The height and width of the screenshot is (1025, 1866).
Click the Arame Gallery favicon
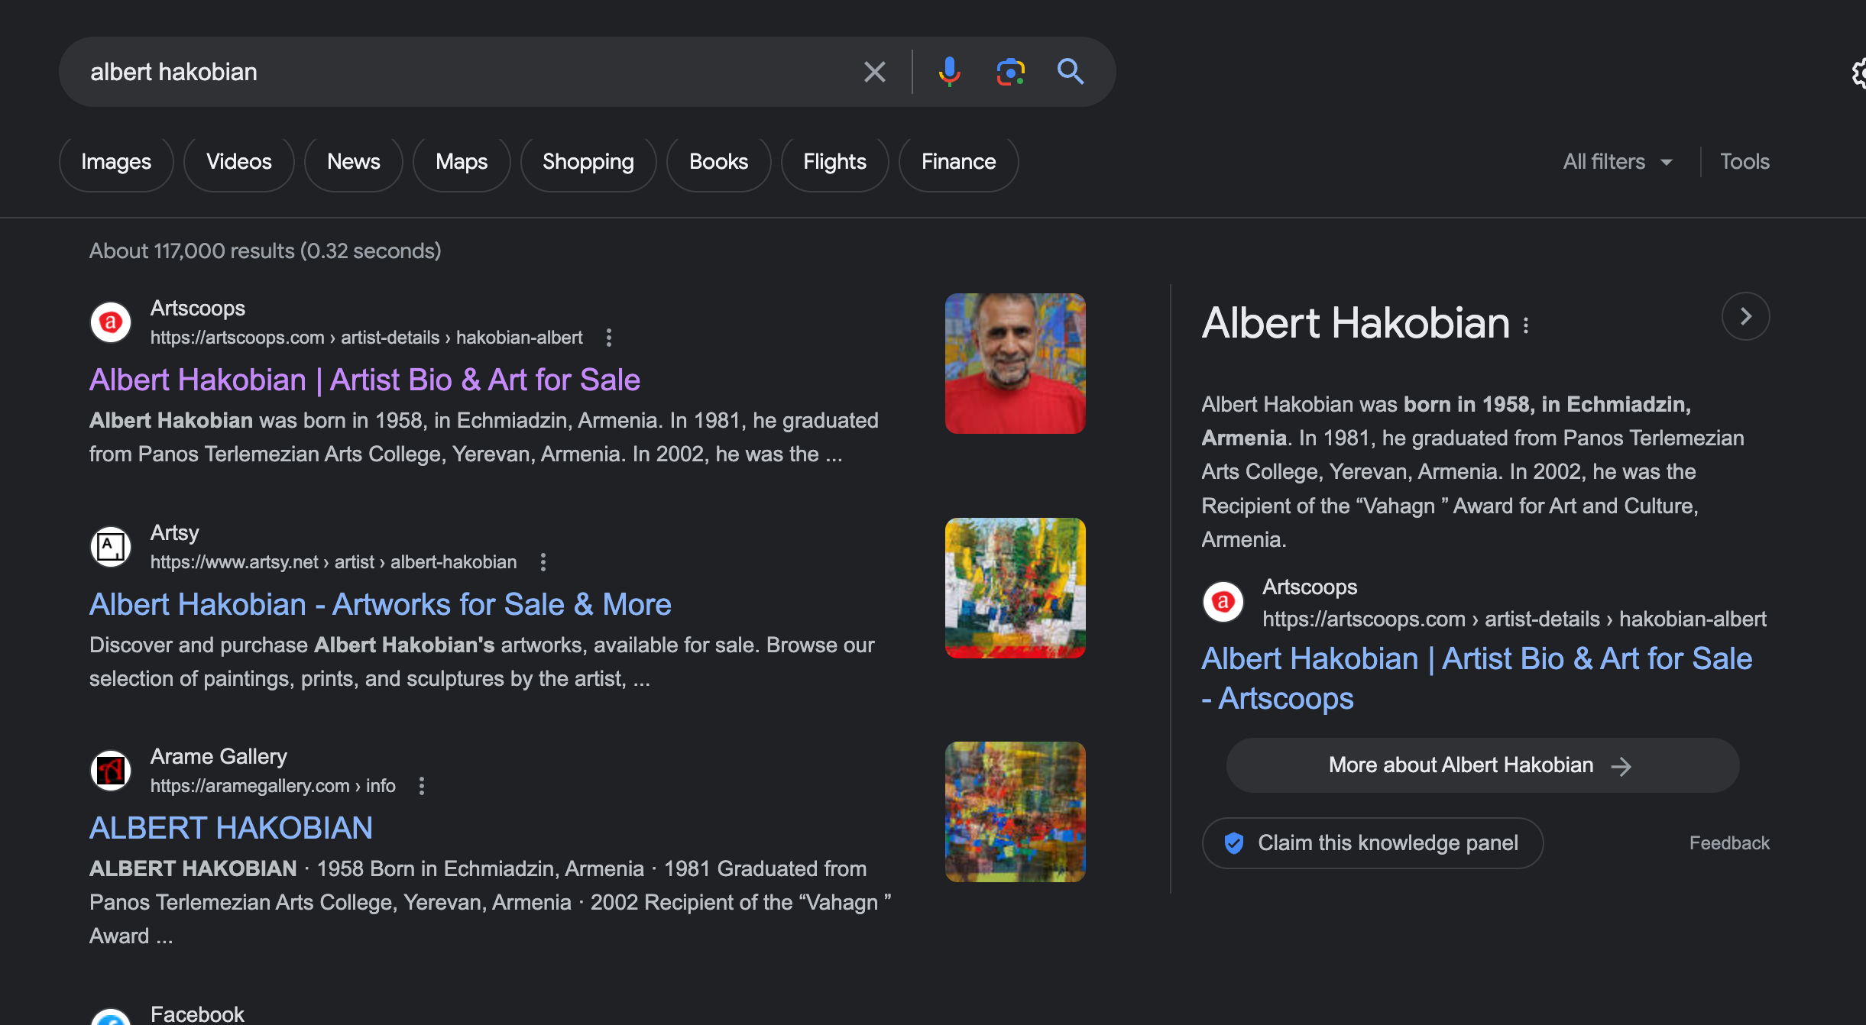(x=111, y=771)
